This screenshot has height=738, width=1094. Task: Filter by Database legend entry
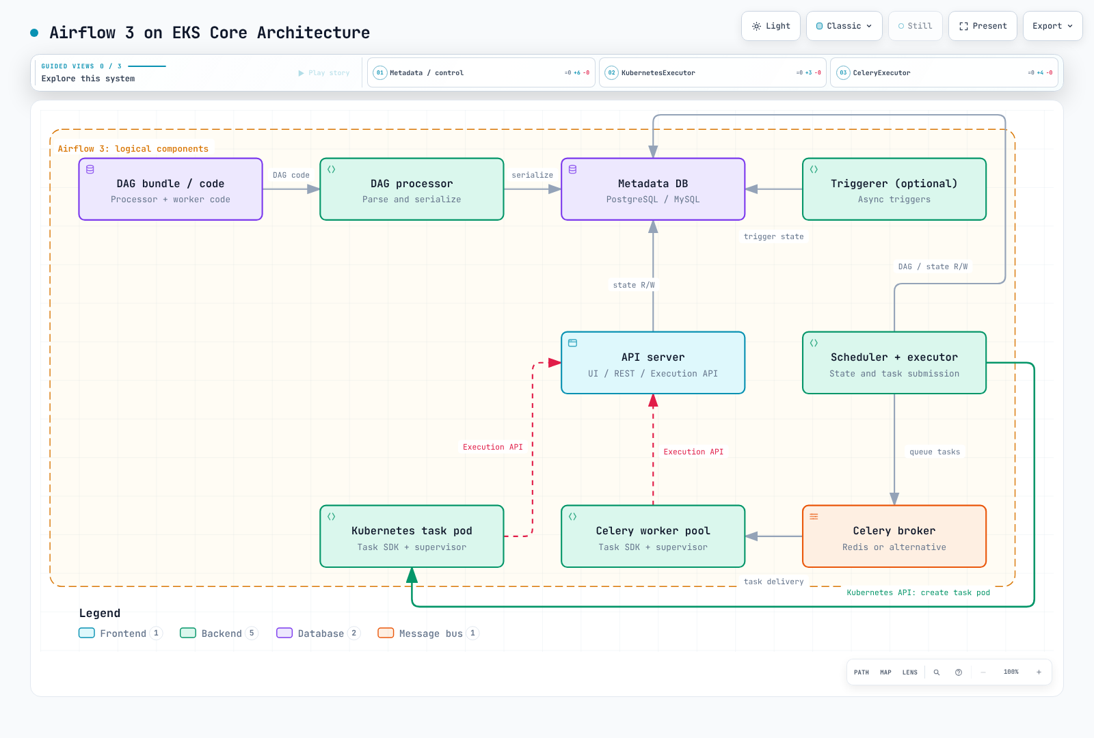point(318,633)
